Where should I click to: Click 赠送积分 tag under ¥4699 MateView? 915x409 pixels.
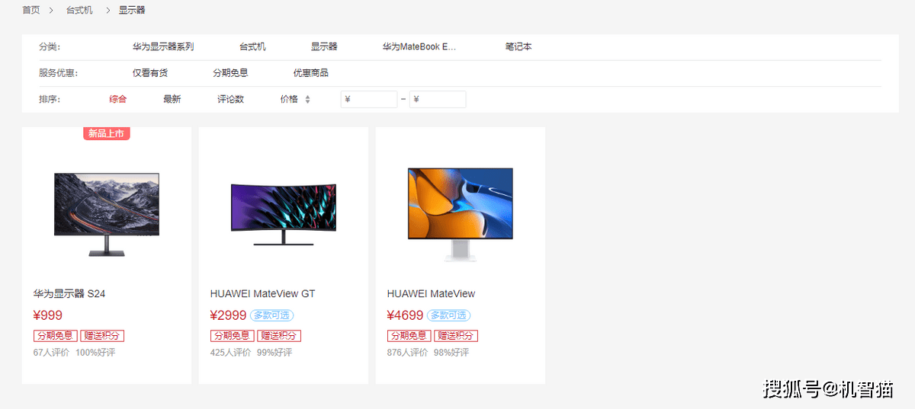pyautogui.click(x=456, y=336)
